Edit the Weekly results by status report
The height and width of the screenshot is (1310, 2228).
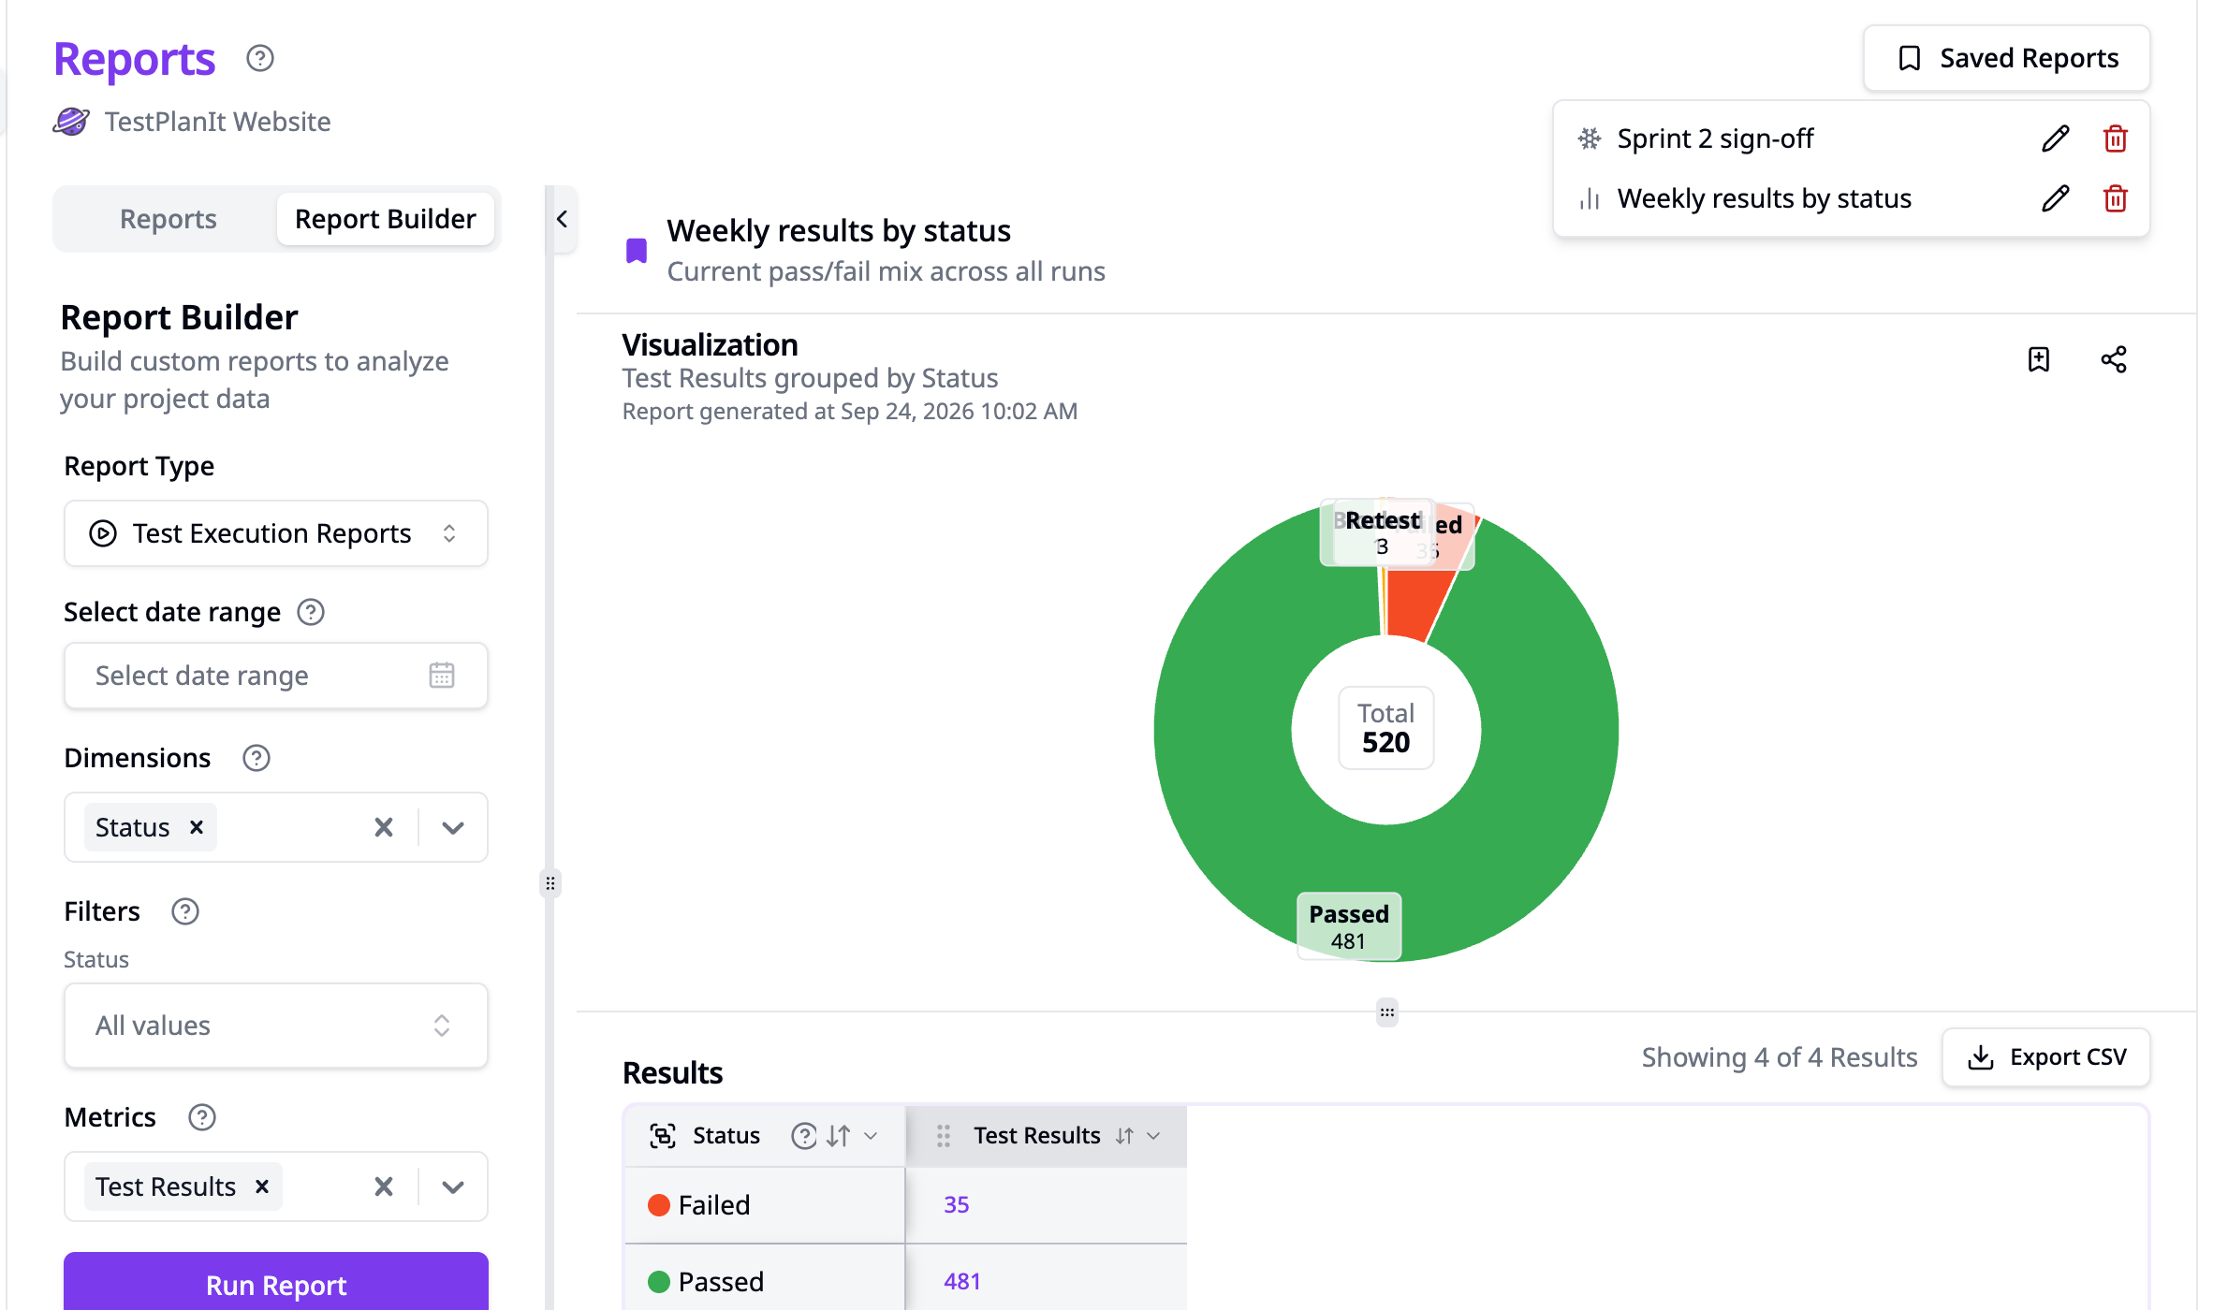pos(2055,198)
